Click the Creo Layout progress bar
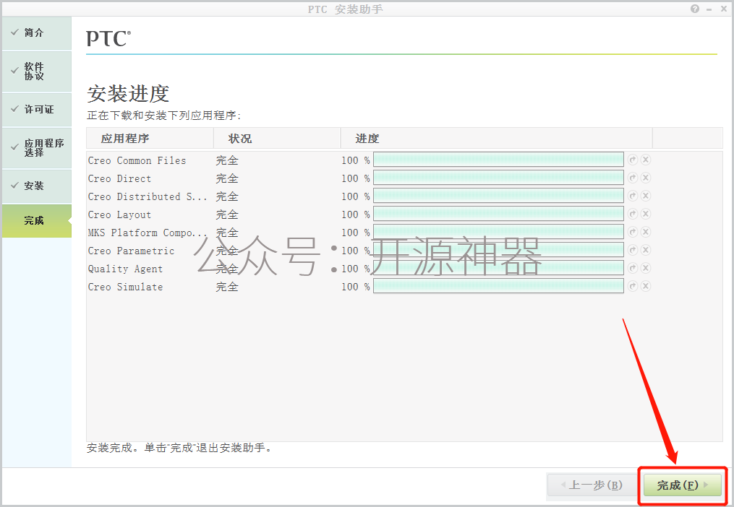 coord(498,214)
